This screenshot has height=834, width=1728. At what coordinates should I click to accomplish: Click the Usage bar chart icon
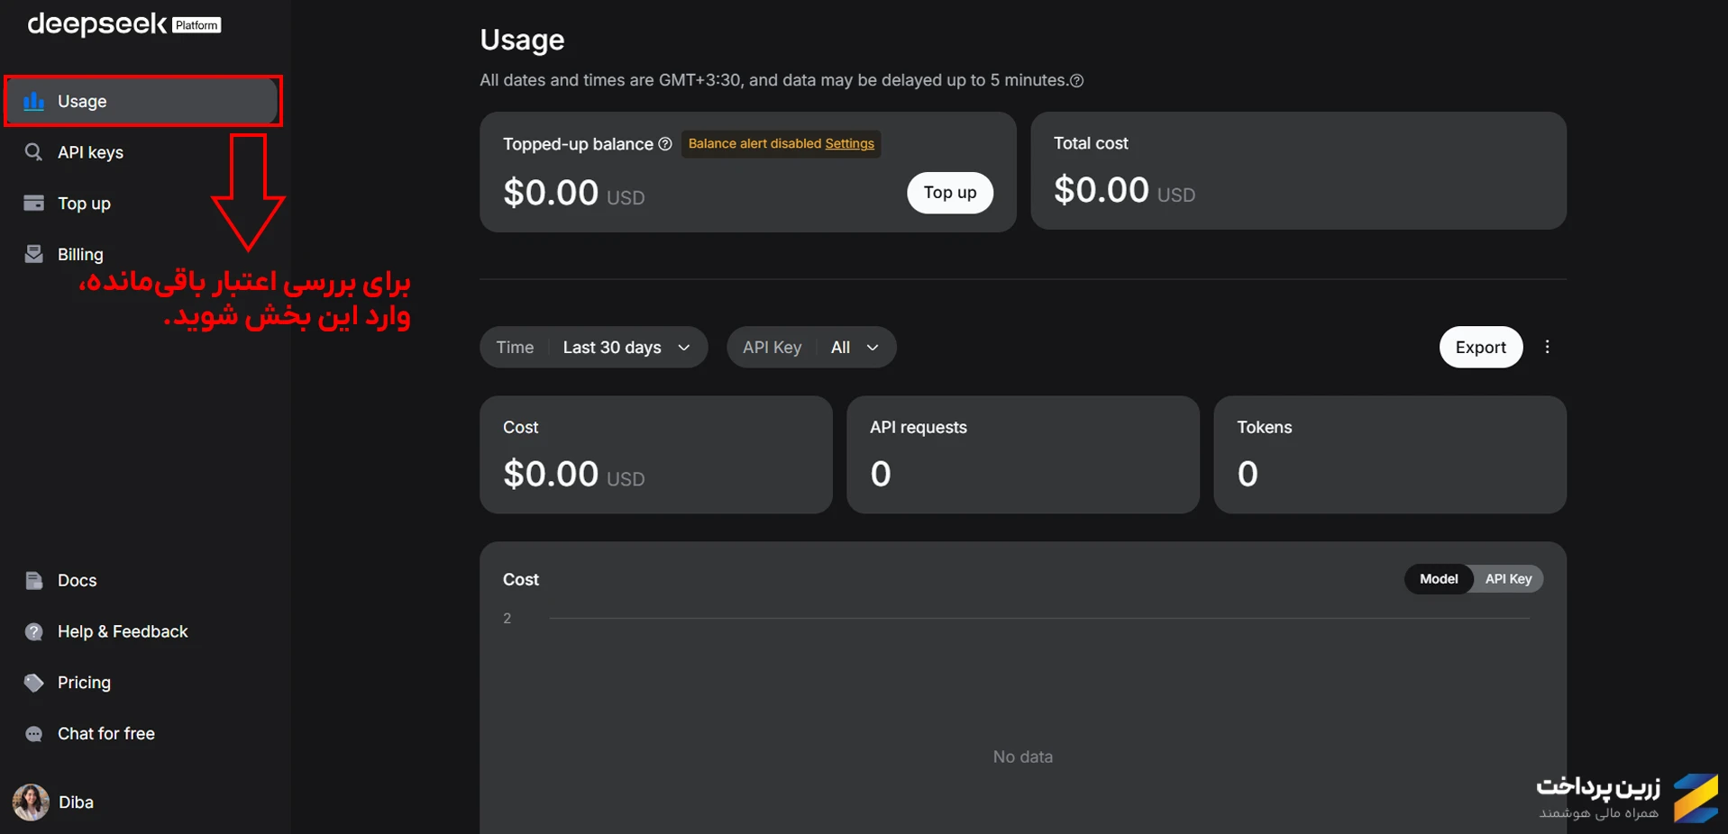click(x=34, y=101)
